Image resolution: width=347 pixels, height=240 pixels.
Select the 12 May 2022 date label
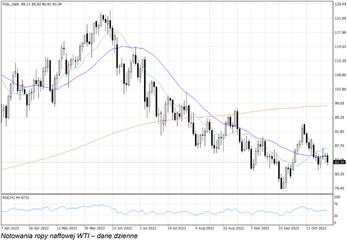click(x=66, y=228)
